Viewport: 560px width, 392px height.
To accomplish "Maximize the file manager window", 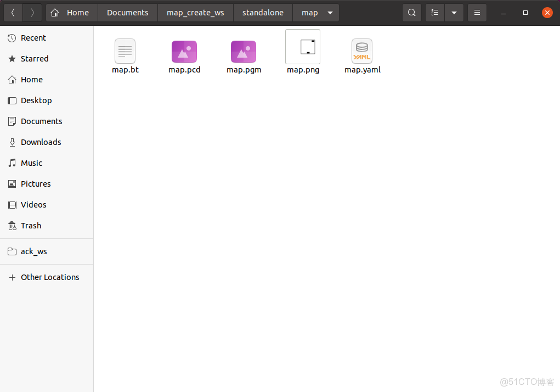I will (525, 13).
